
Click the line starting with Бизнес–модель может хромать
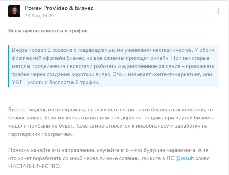tap(111, 110)
